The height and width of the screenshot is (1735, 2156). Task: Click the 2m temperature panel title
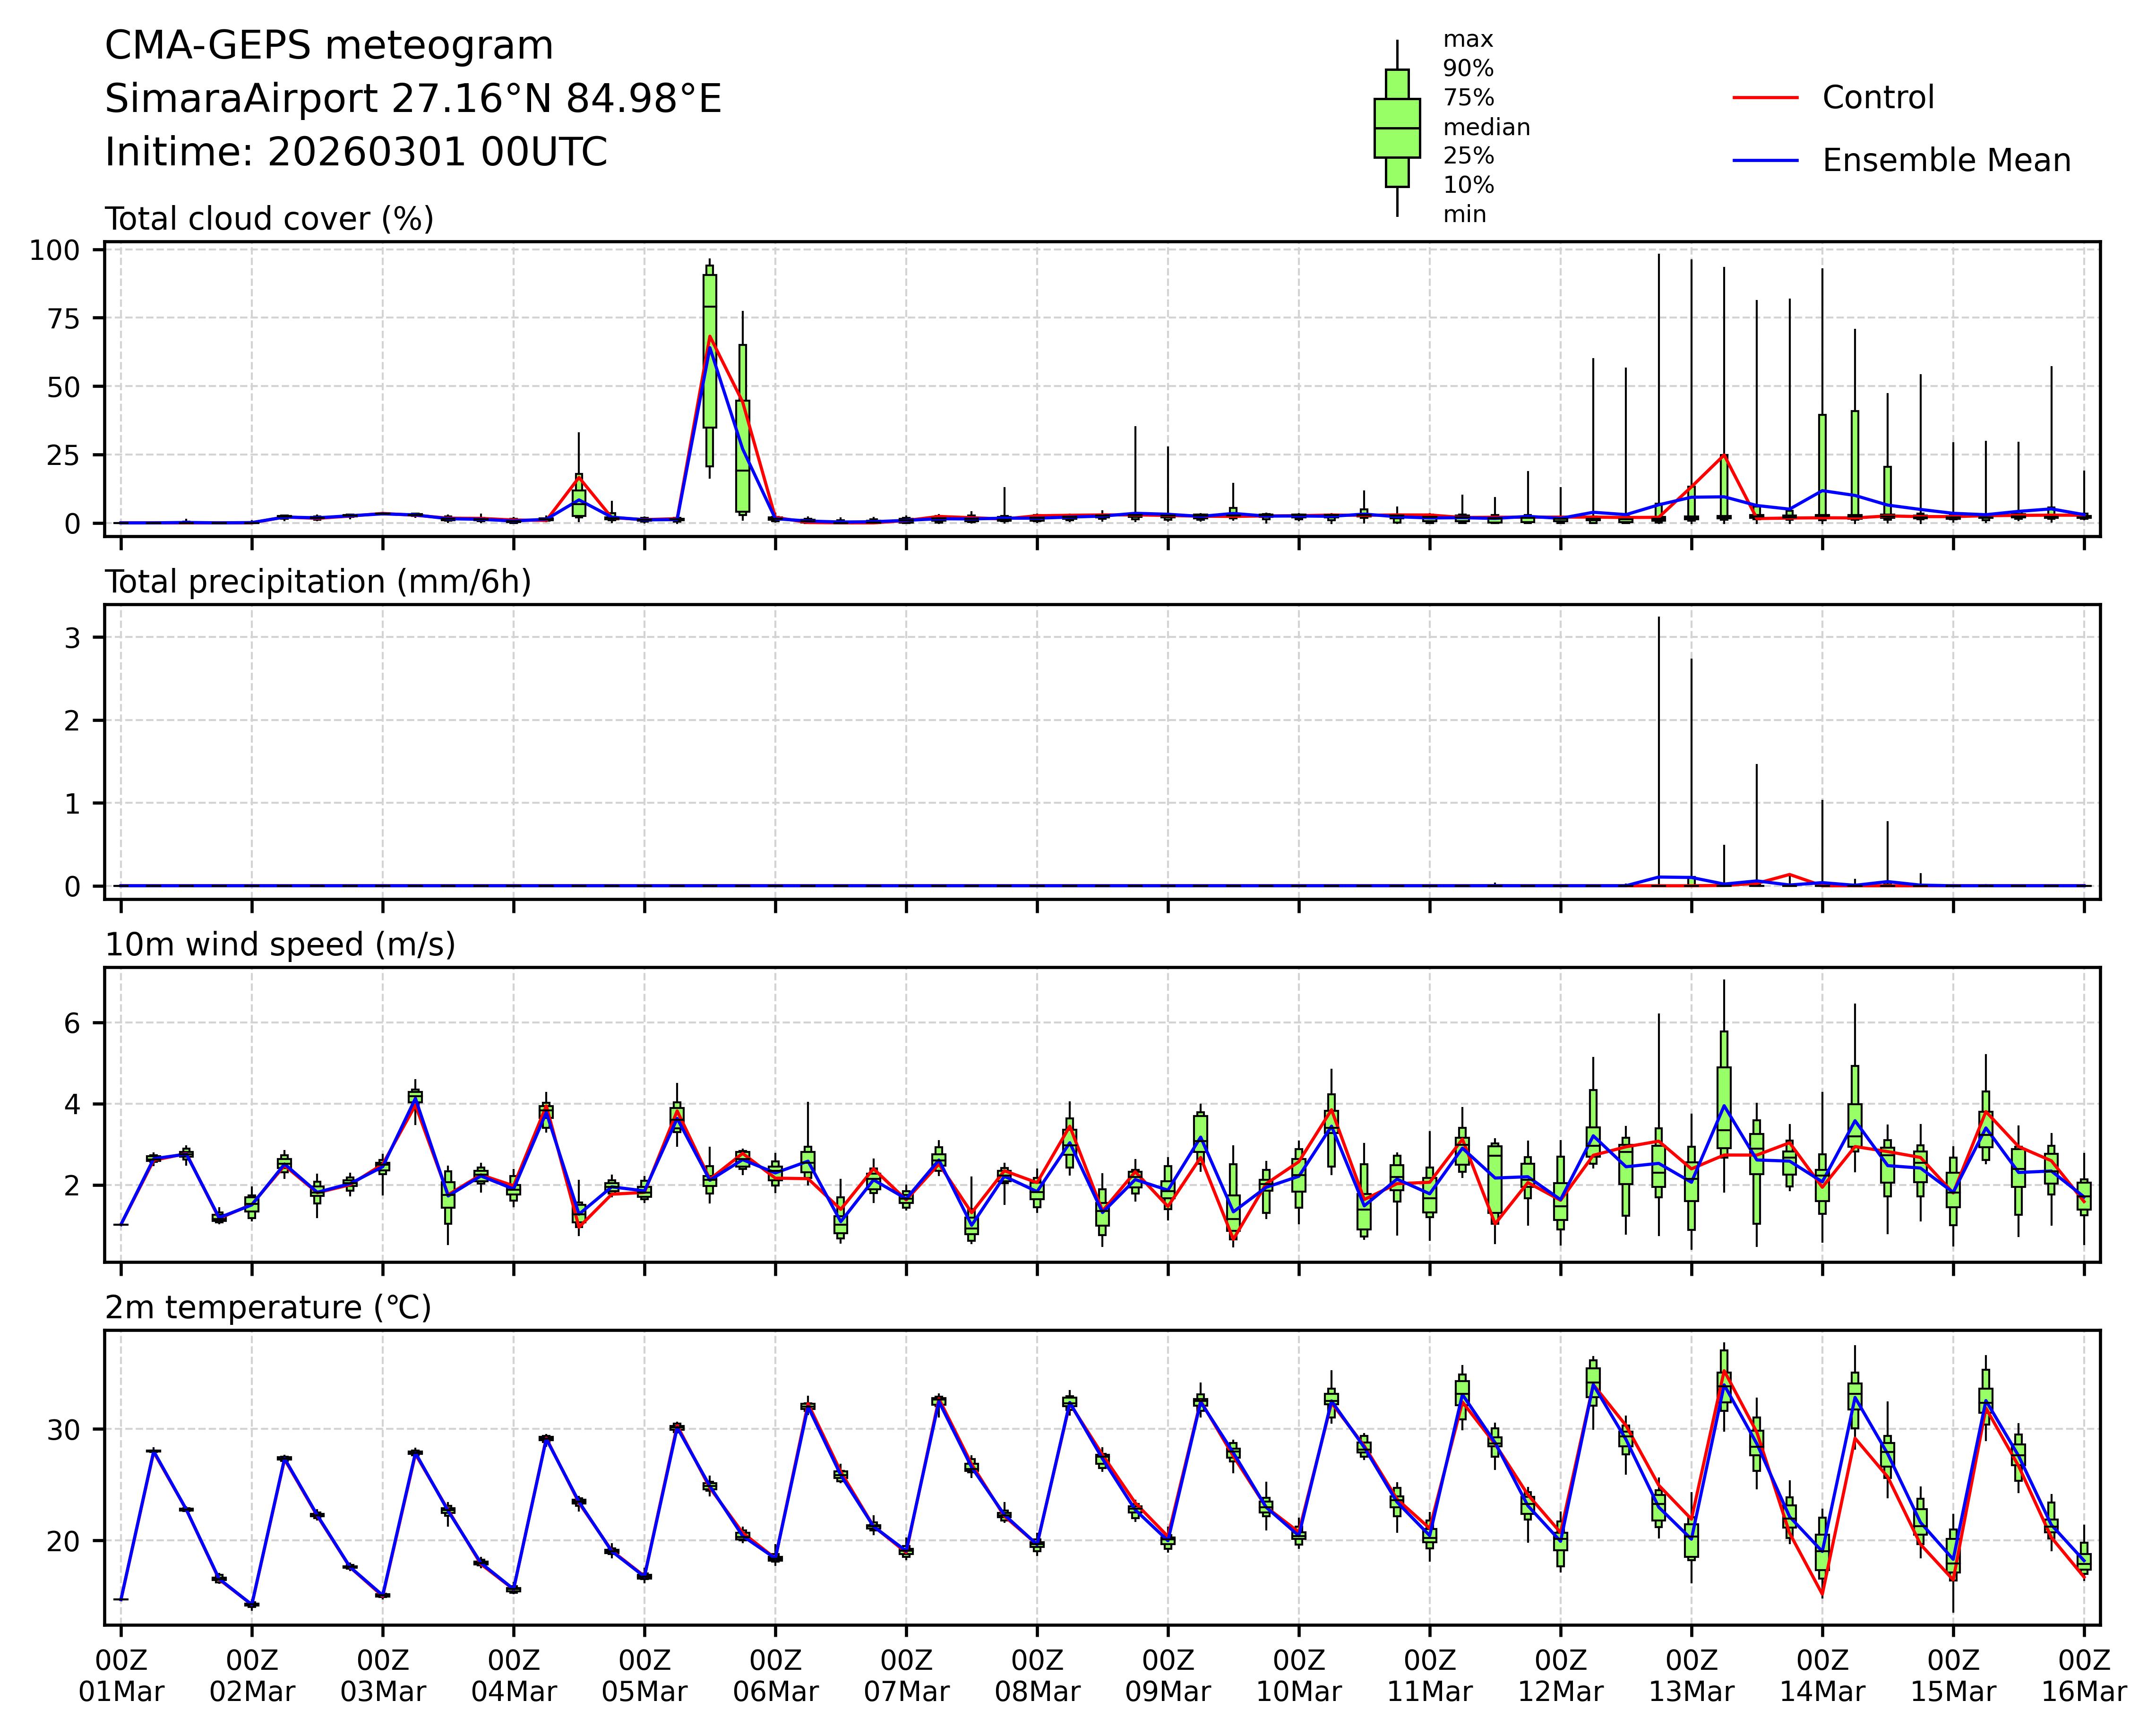tap(268, 1308)
